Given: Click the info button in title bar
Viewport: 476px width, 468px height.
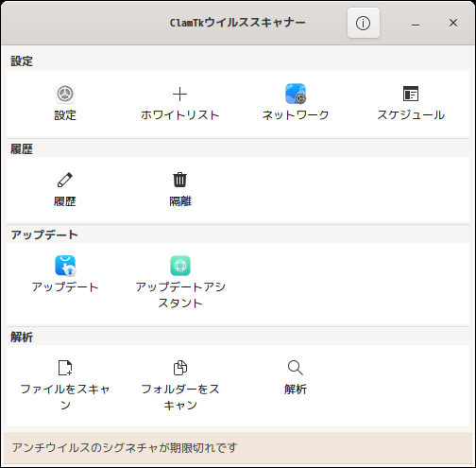Looking at the screenshot, I should tap(364, 23).
